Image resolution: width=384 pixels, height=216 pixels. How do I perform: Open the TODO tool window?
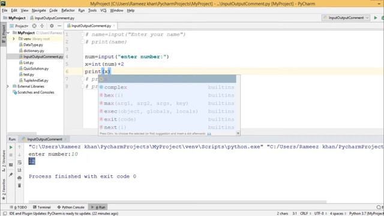pos(19,207)
